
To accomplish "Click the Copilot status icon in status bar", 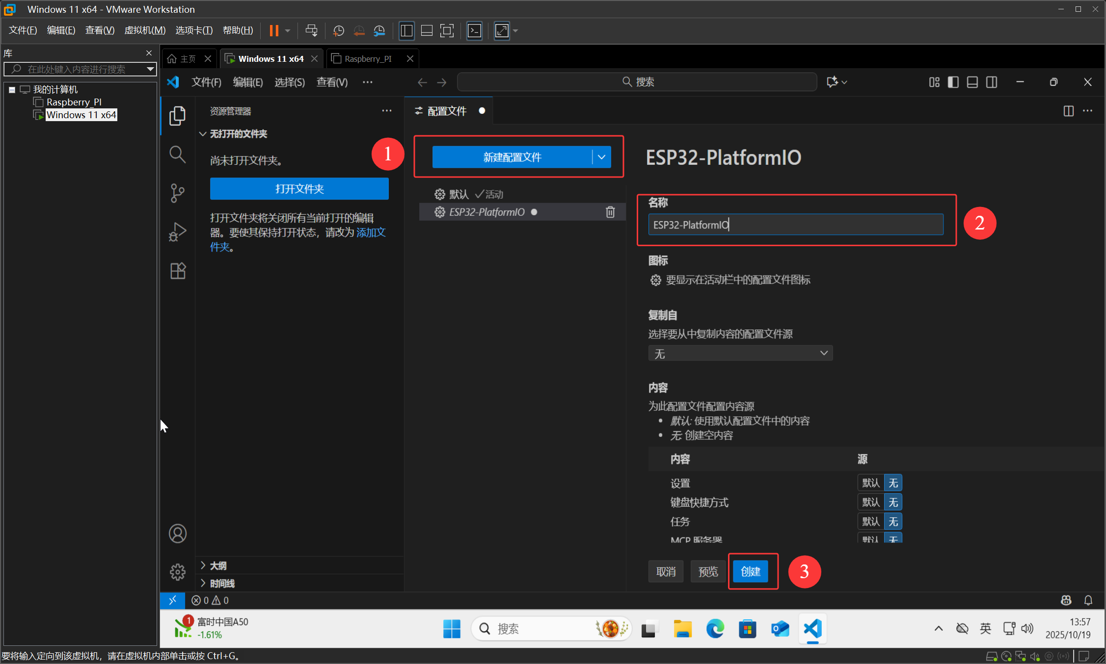I will point(1066,600).
